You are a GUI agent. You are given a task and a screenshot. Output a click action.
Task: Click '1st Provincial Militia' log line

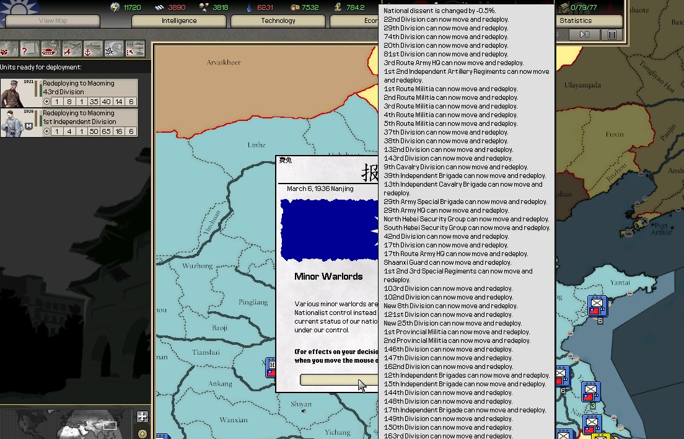457,332
